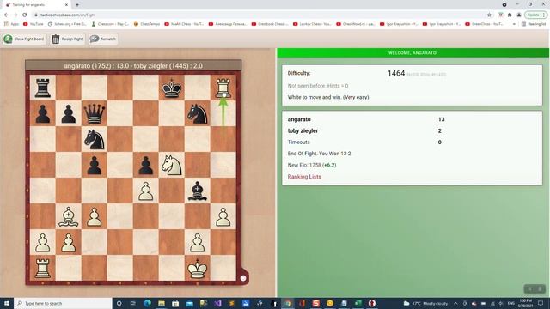550x309 pixels.
Task: Open the Ranking Lists link
Action: [304, 177]
